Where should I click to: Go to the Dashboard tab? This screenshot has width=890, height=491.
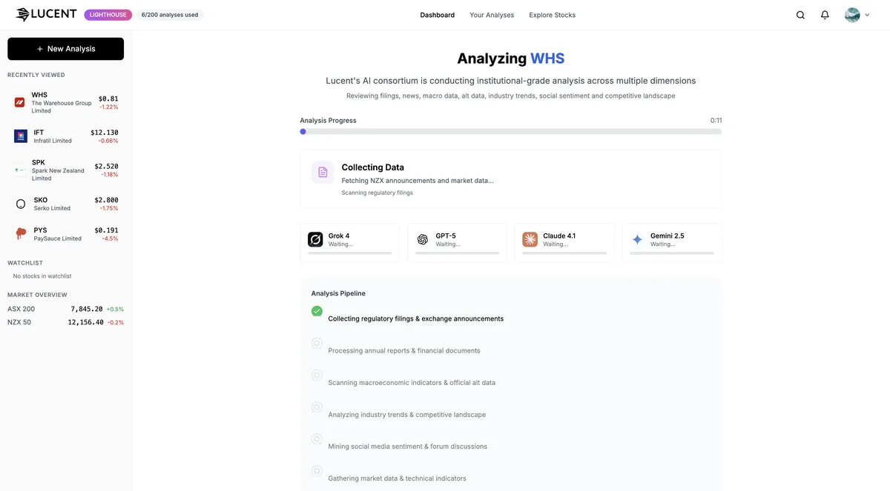(x=438, y=15)
